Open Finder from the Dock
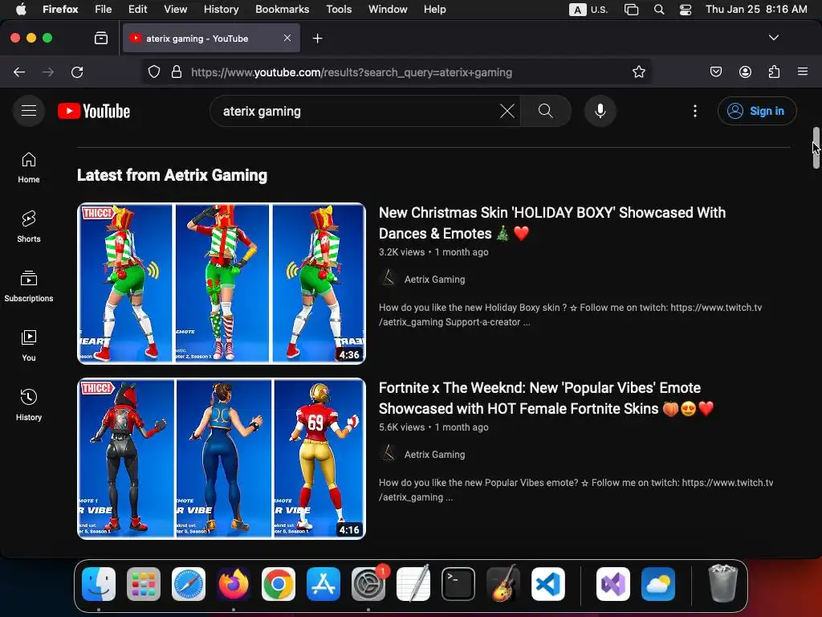 [x=99, y=584]
